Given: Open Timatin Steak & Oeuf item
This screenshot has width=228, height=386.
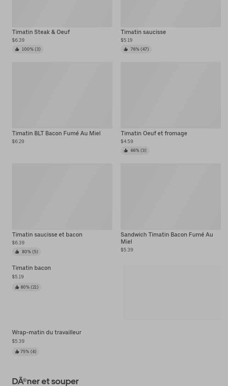Looking at the screenshot, I should click(41, 32).
